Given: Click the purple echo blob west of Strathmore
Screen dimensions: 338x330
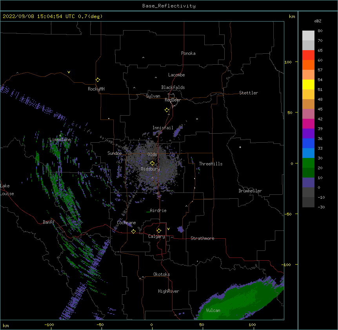Looking at the screenshot, I should click(x=180, y=229).
